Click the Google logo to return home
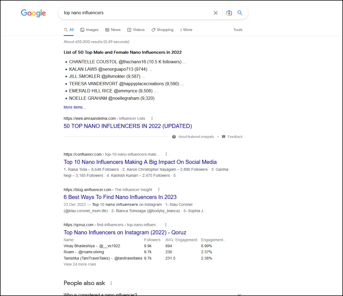This screenshot has height=296, width=343. 33,13
